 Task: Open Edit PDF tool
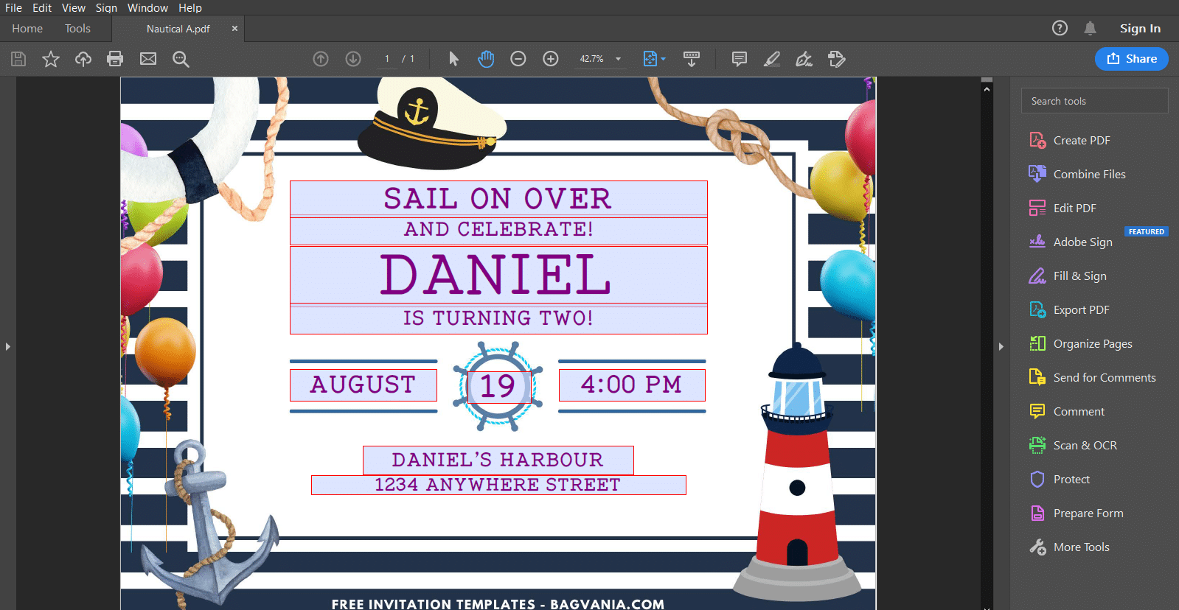(x=1074, y=208)
